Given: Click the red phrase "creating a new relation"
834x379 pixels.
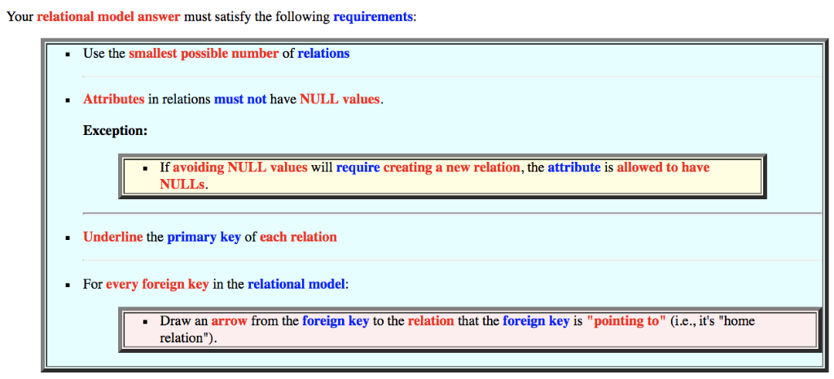Looking at the screenshot, I should 451,168.
